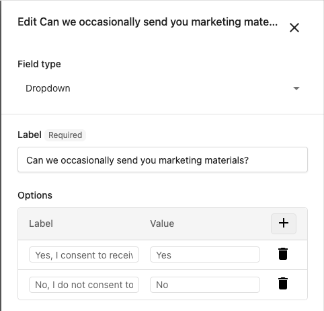
Task: Click the 'Value' column header
Action: (x=162, y=223)
